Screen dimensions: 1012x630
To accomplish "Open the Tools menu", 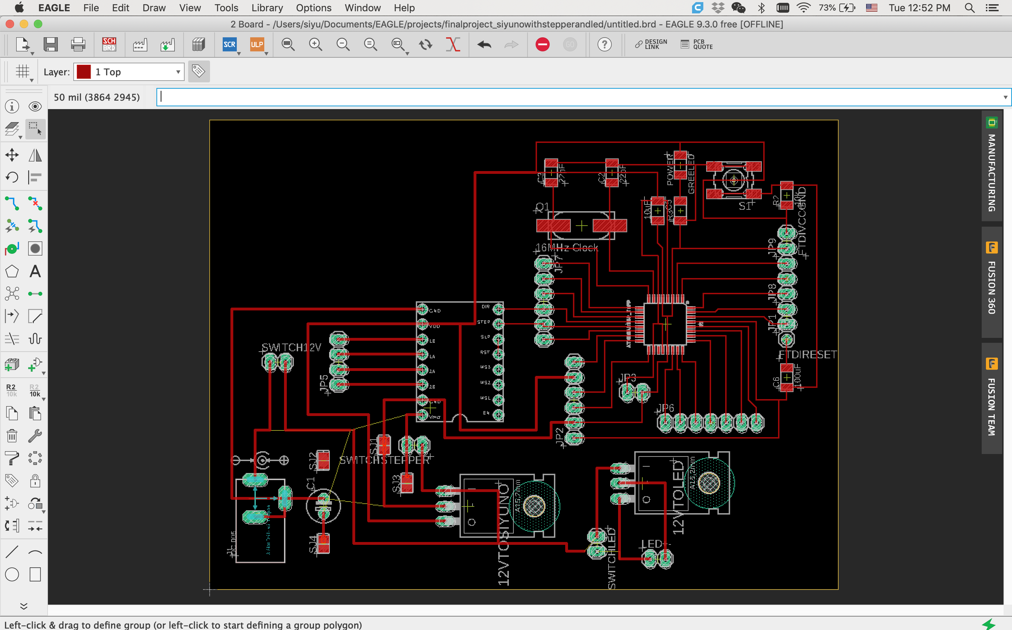I will pos(226,8).
